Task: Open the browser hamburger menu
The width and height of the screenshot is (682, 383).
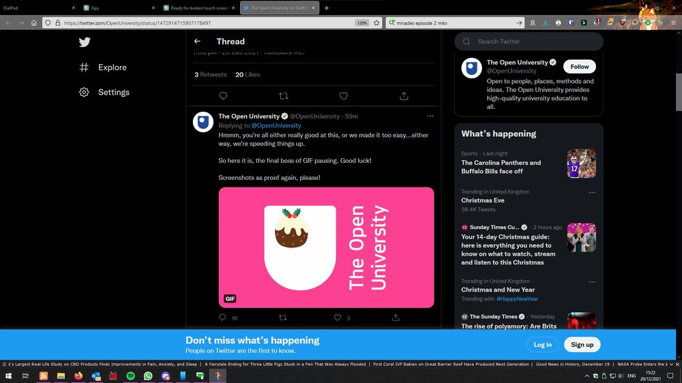Action: pyautogui.click(x=673, y=22)
